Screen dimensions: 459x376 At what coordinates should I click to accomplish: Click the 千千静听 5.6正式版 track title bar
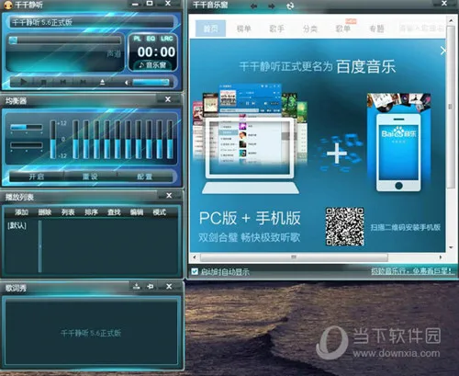[x=91, y=22]
